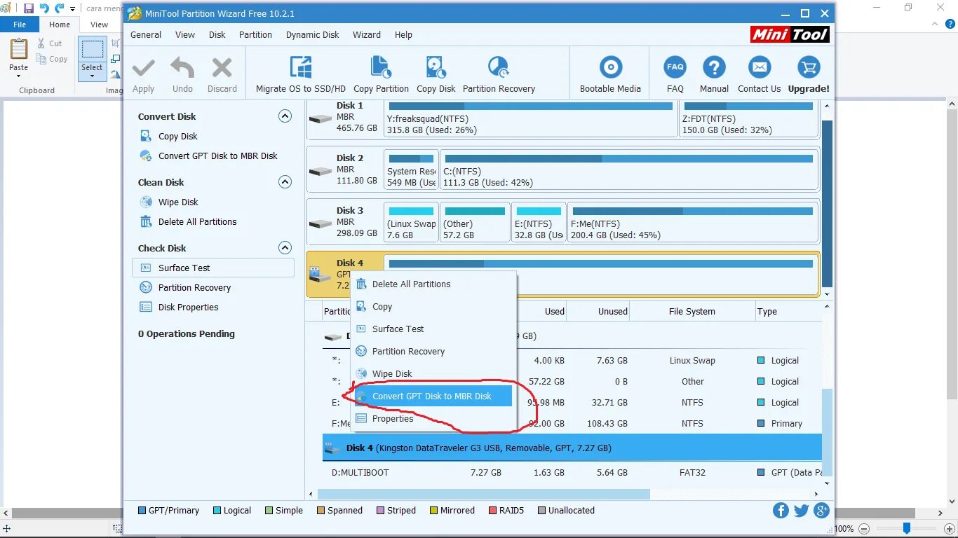Choose Convert GPT Disk to MBR Disk in sidebar
Screen dimensions: 958x538
click(x=217, y=156)
